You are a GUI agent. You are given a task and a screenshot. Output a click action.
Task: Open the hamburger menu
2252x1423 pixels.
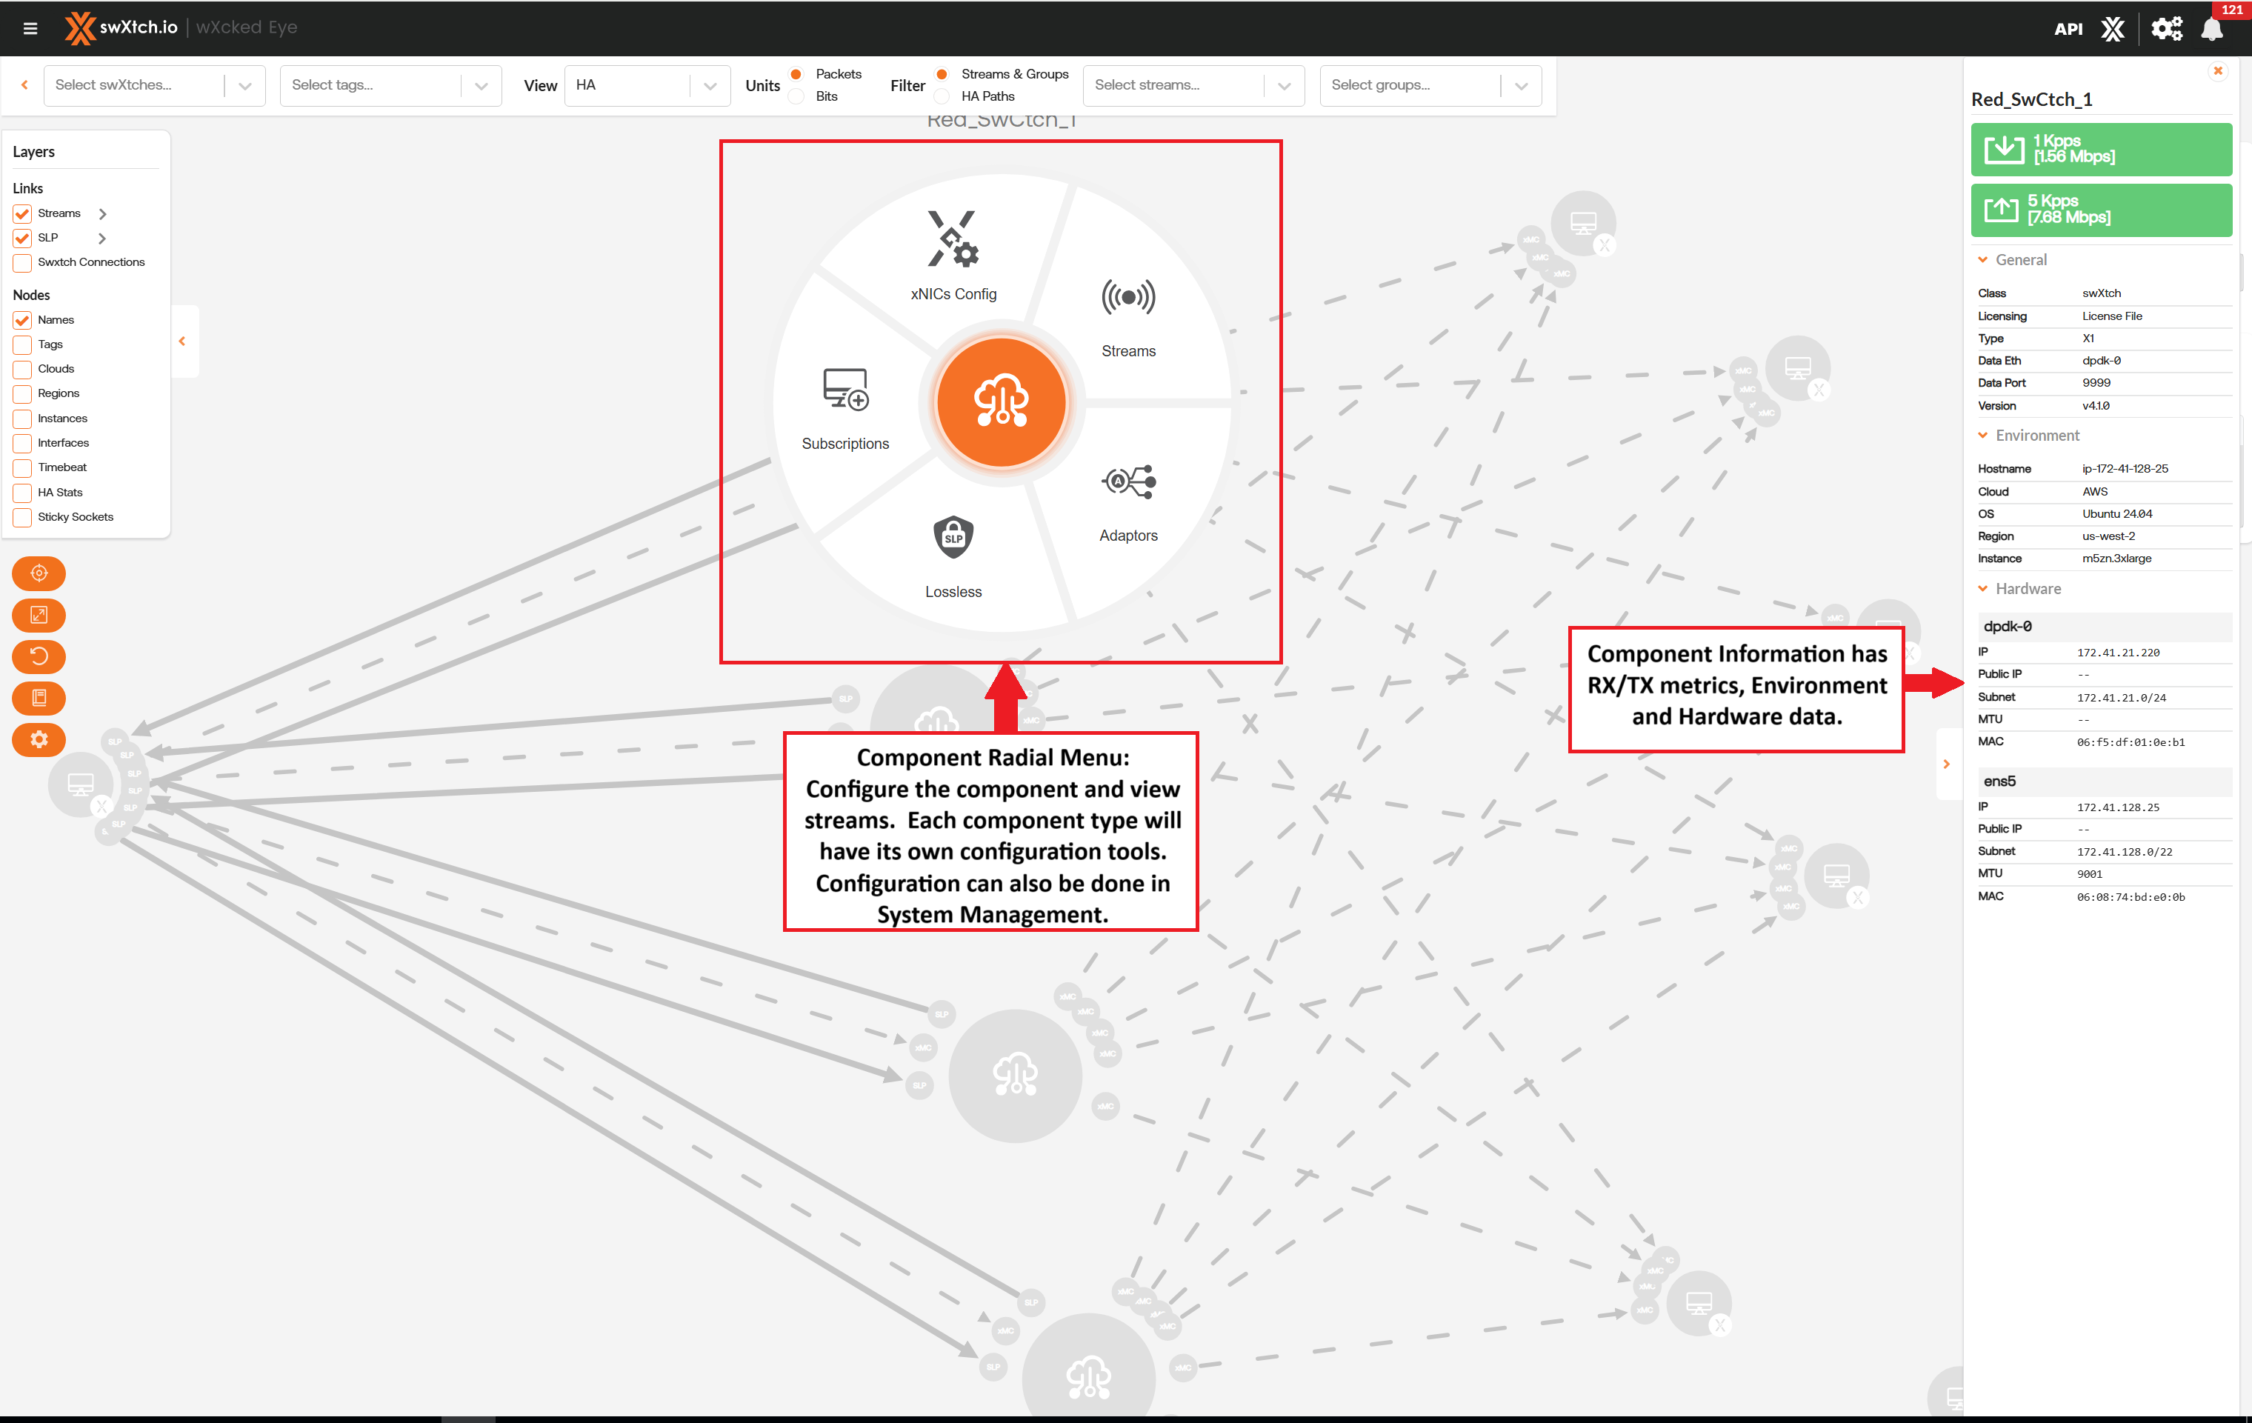[30, 28]
